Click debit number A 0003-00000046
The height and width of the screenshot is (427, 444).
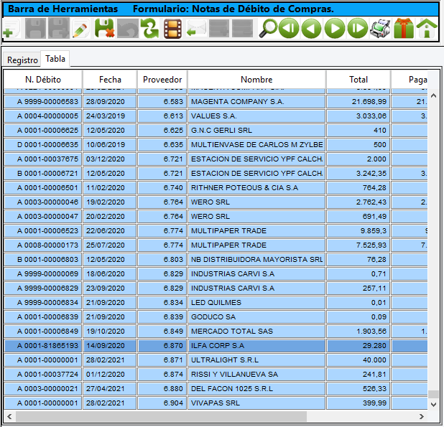click(x=43, y=202)
